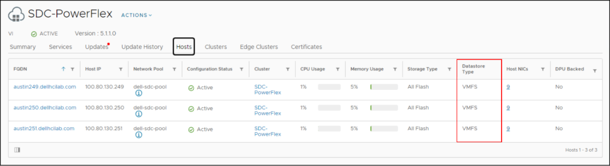Open SDC-PowerFlex cluster link in austin249 row
This screenshot has width=610, height=166.
pyautogui.click(x=268, y=90)
